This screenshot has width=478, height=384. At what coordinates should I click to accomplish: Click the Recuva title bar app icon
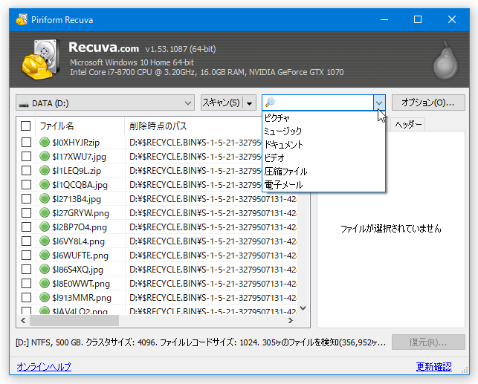pyautogui.click(x=22, y=20)
